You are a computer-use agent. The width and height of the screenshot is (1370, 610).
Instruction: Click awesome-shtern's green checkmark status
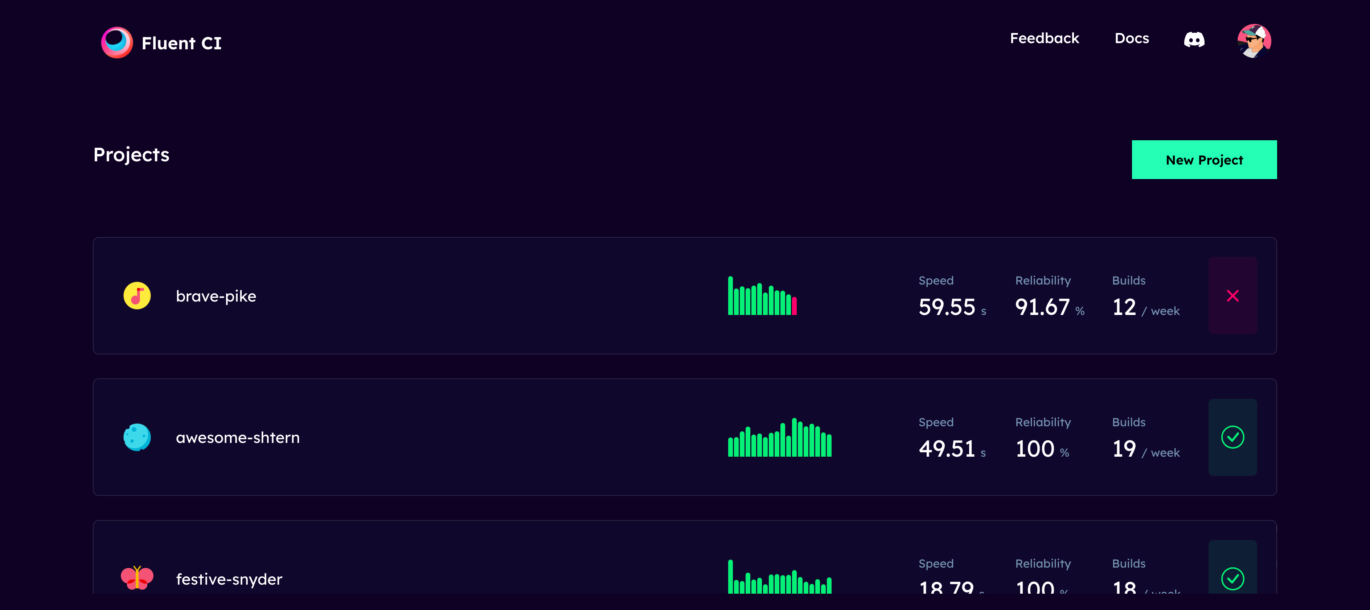[x=1232, y=437]
